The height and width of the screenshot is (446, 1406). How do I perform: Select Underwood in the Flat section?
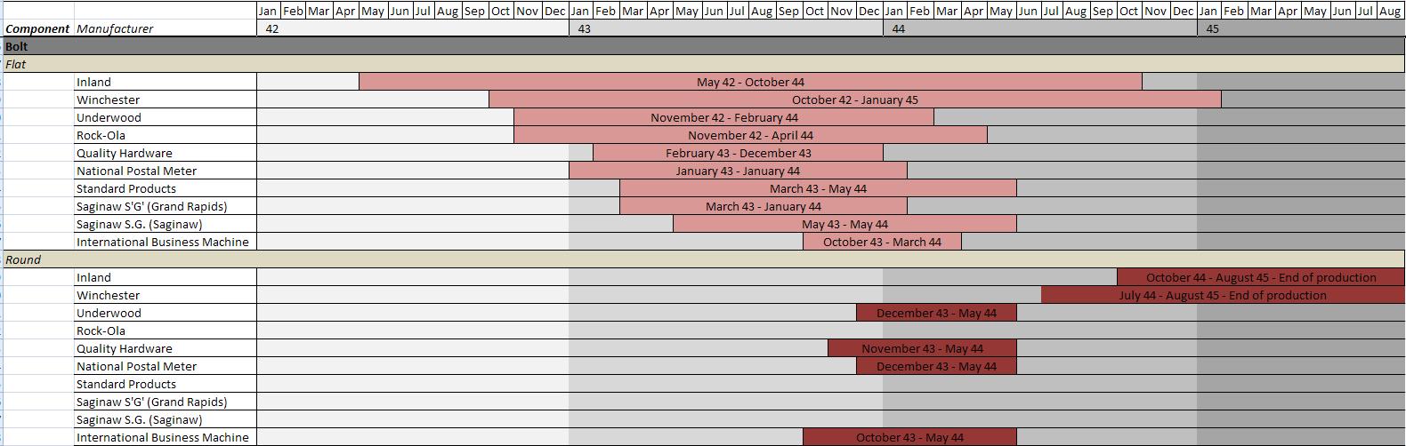pyautogui.click(x=166, y=117)
